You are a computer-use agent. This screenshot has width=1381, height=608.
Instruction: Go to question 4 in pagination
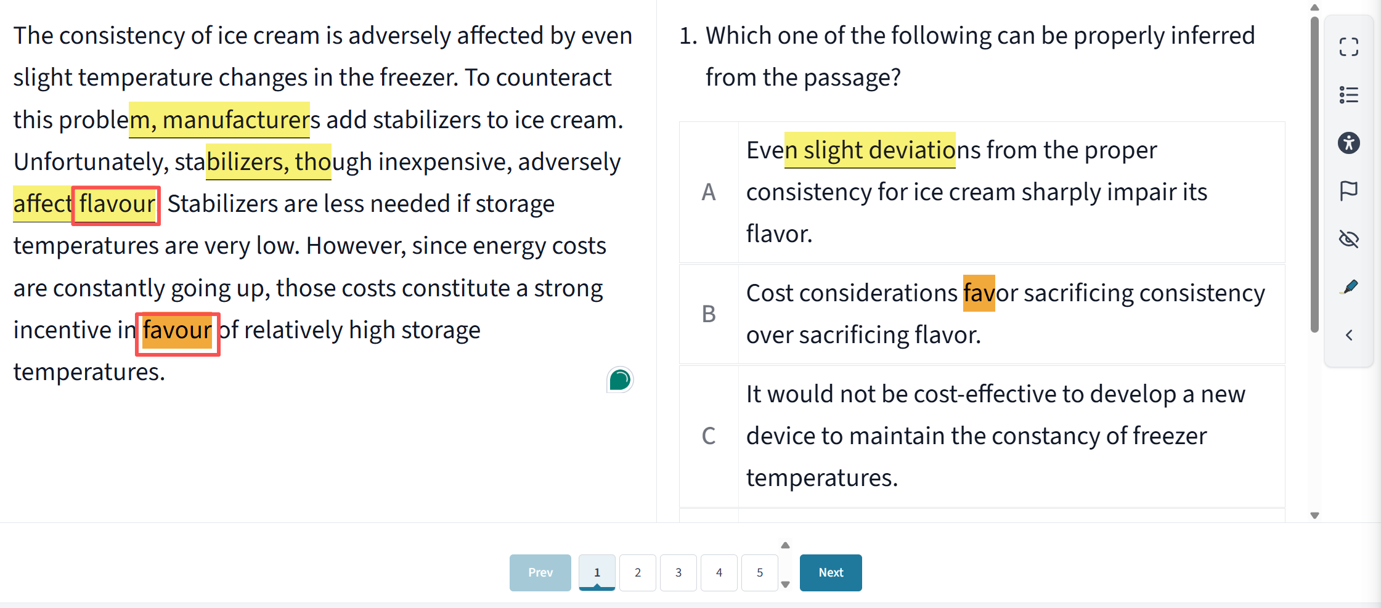(x=719, y=572)
